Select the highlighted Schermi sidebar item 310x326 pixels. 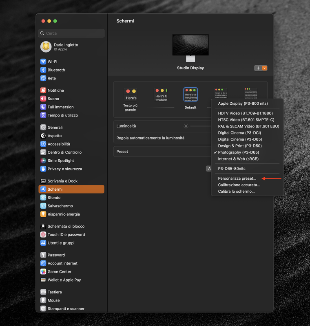pyautogui.click(x=71, y=189)
